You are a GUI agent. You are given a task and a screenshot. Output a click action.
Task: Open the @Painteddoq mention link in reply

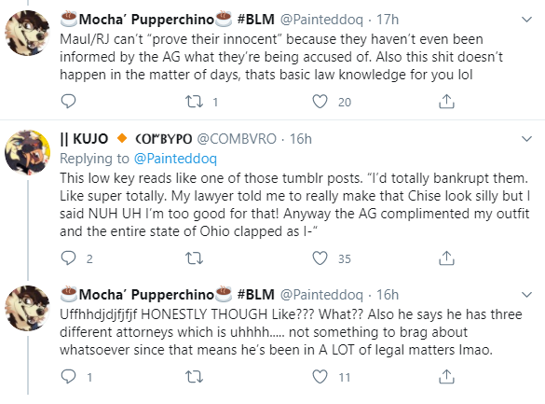point(175,159)
